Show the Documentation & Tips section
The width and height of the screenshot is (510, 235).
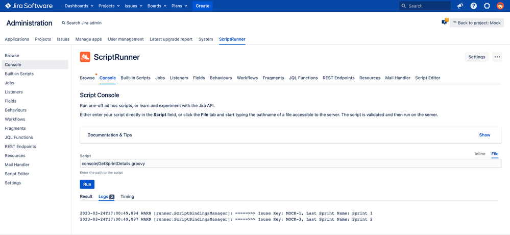484,135
